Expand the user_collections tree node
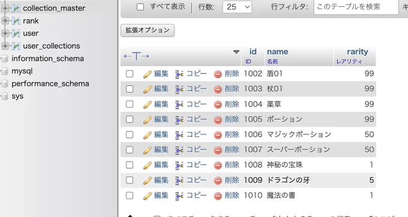Viewport: 408px width, 217px height. coord(5,46)
